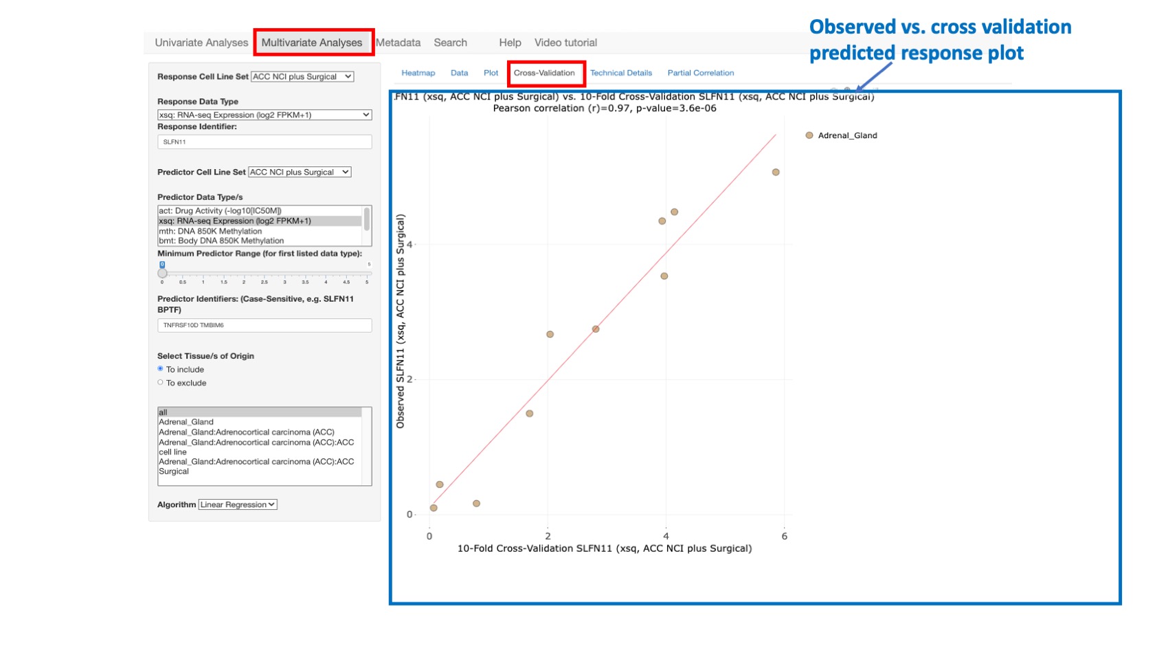Open the Video tutorial link
1168x657 pixels.
(565, 42)
